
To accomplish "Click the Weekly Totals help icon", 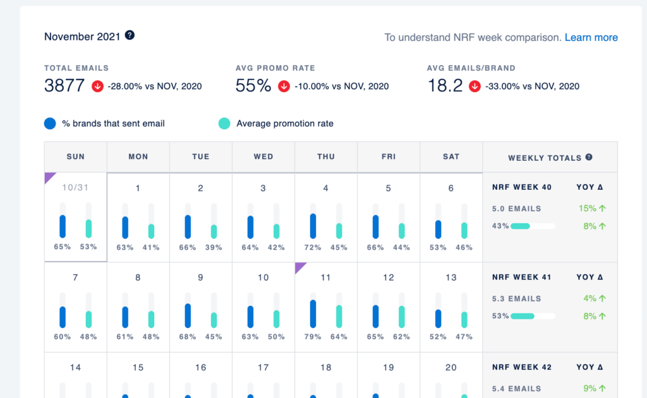I will tap(589, 157).
